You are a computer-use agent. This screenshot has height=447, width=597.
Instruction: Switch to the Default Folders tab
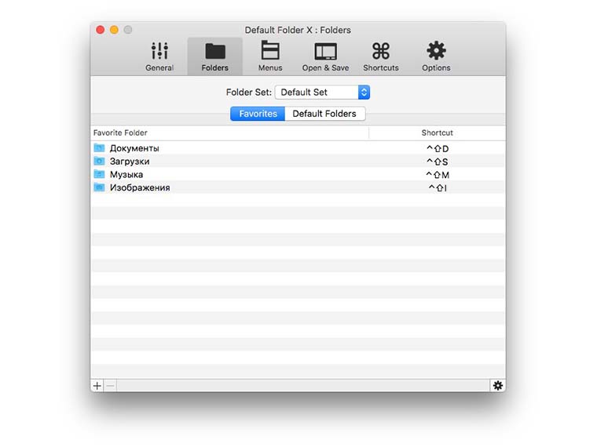pos(324,114)
